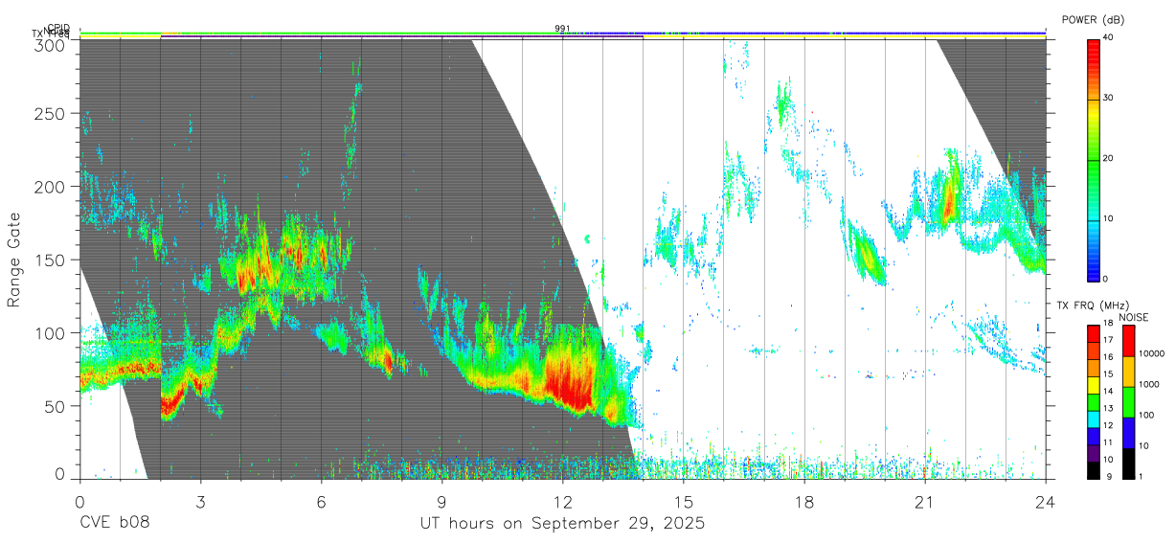
Task: Click the 18 label on TX FRQ scale
Action: tap(1109, 325)
